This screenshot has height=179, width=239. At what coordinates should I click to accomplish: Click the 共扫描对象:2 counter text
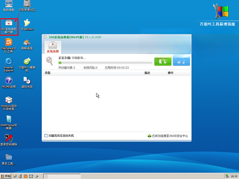(x=67, y=68)
